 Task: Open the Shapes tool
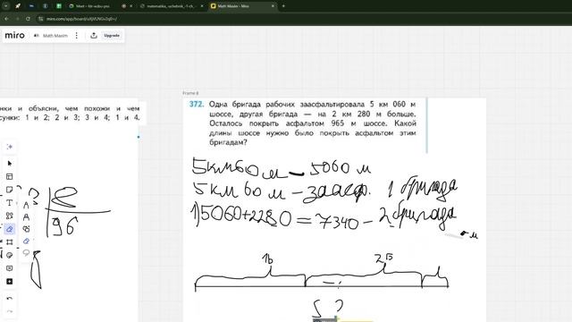pos(10,216)
